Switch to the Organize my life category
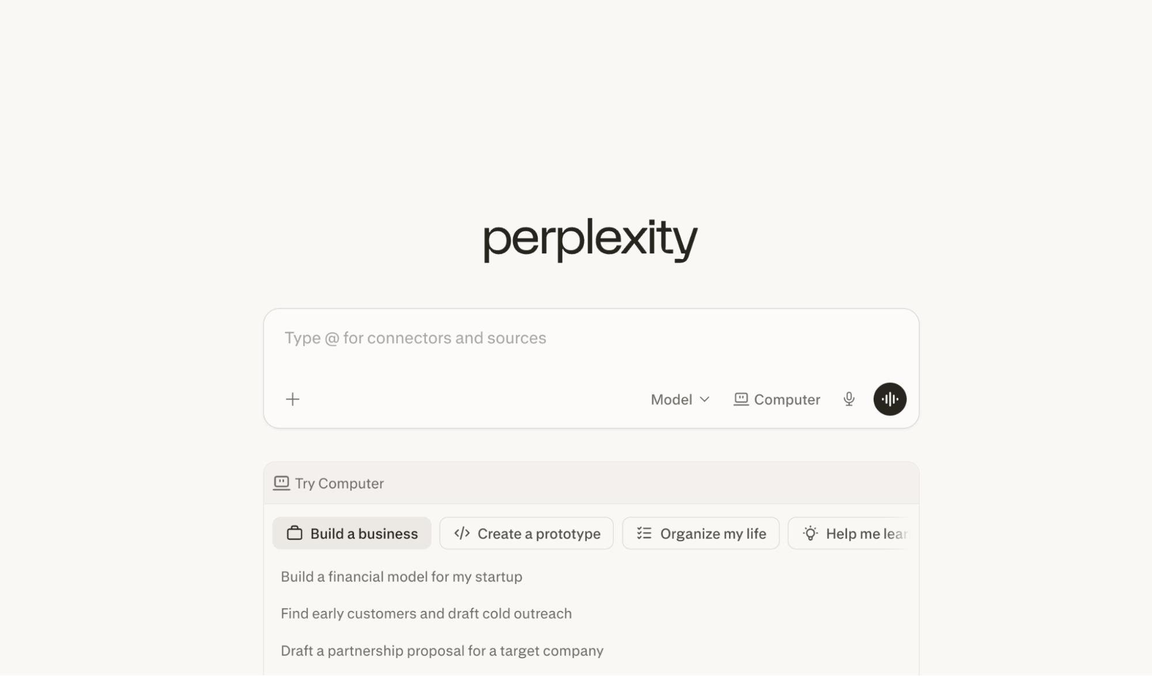 701,533
